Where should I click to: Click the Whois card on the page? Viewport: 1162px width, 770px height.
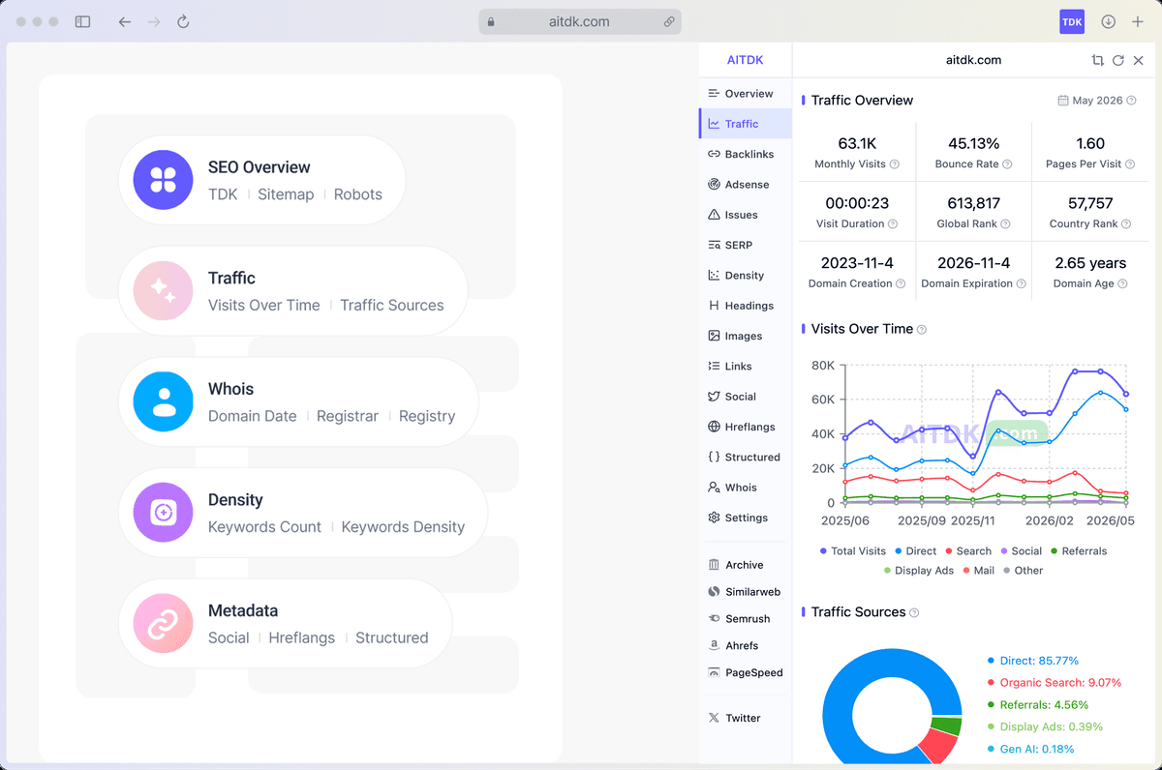(298, 402)
